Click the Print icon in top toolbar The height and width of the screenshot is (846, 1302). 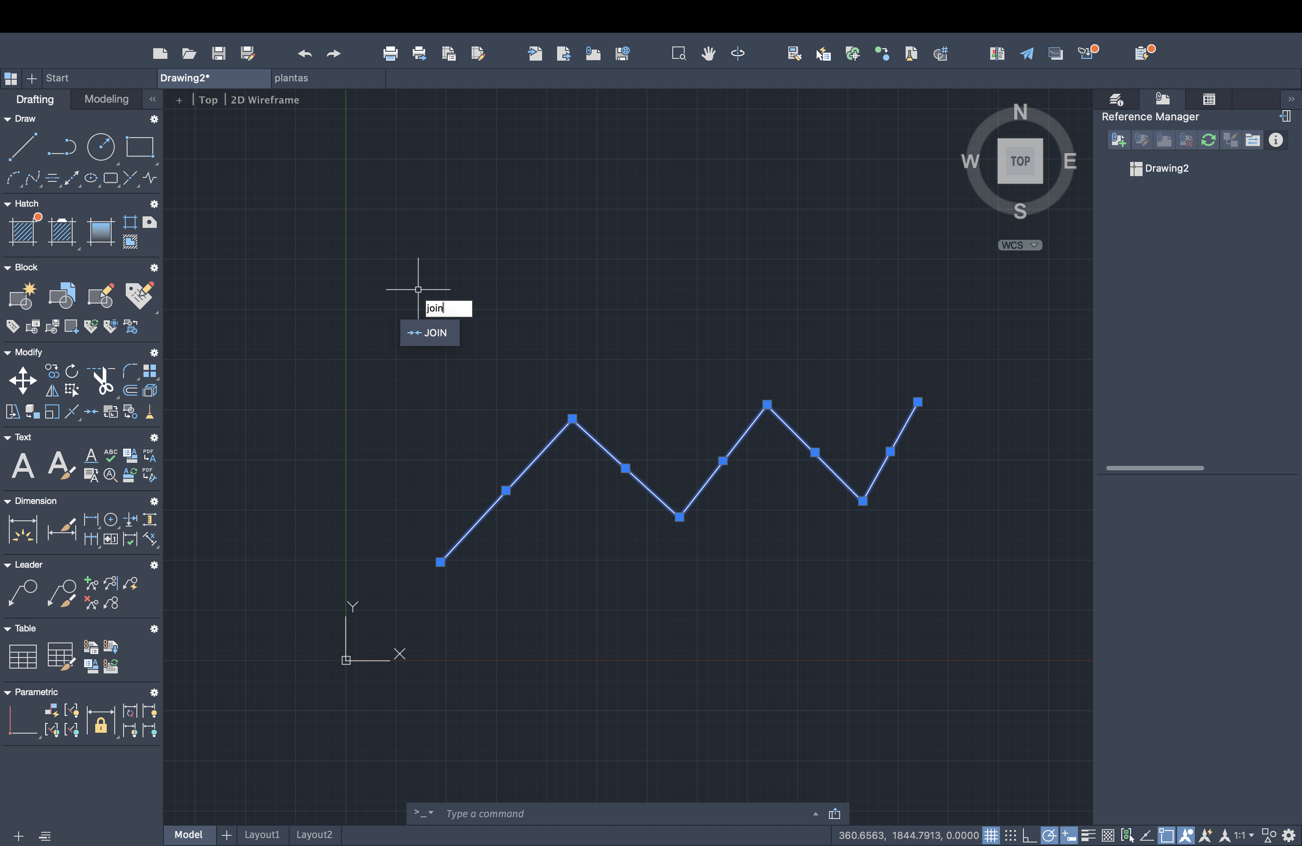point(390,53)
